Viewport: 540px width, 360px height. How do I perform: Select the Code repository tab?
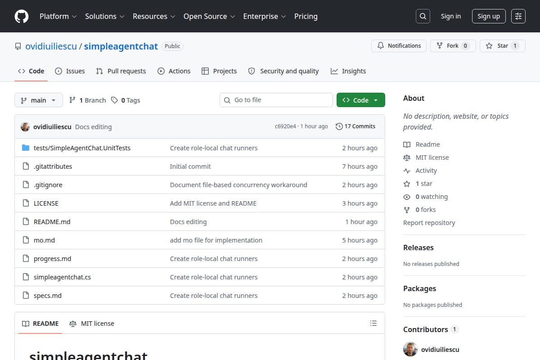coord(31,71)
